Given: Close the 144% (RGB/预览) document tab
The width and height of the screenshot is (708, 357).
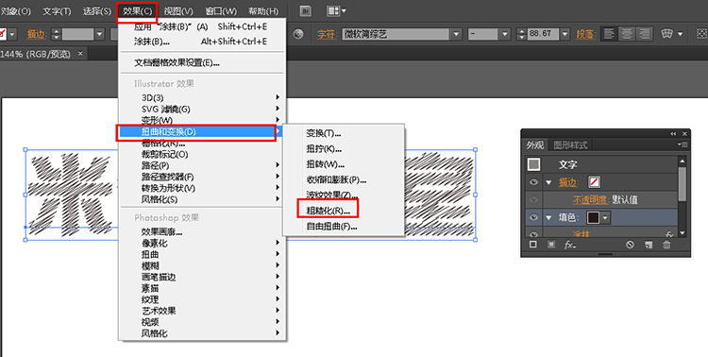Looking at the screenshot, I should point(80,53).
